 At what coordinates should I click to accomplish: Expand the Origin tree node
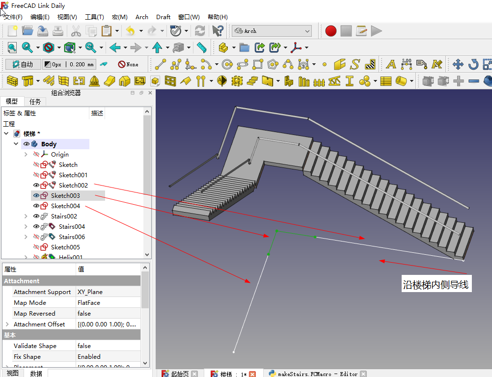(x=26, y=154)
